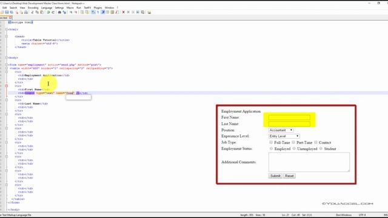
Task: Open the Replace toolbar icon
Action: (64, 12)
